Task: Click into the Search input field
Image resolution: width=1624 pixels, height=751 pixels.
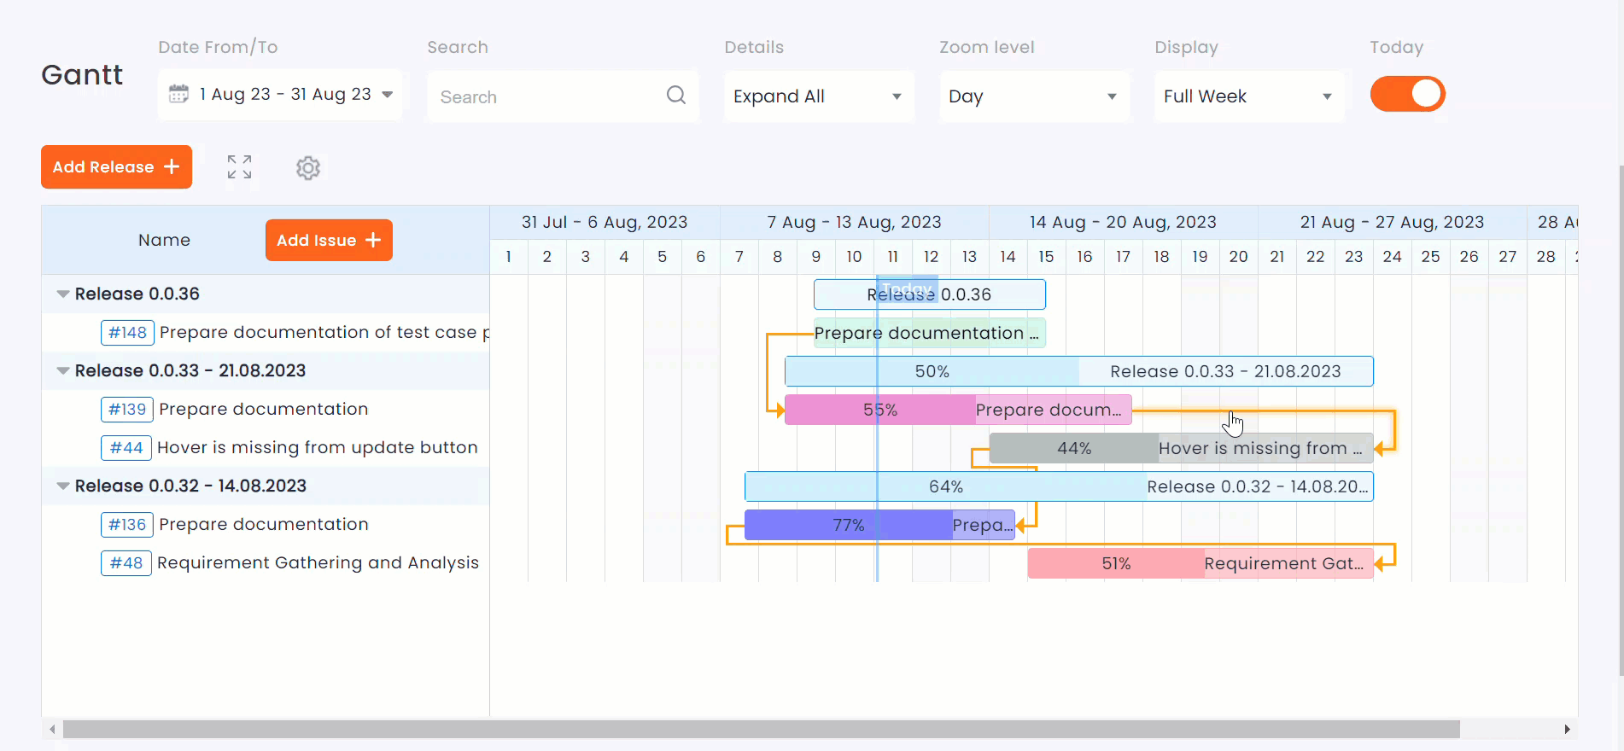Action: [546, 97]
